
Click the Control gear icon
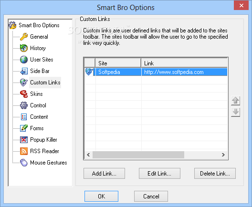click(x=24, y=105)
